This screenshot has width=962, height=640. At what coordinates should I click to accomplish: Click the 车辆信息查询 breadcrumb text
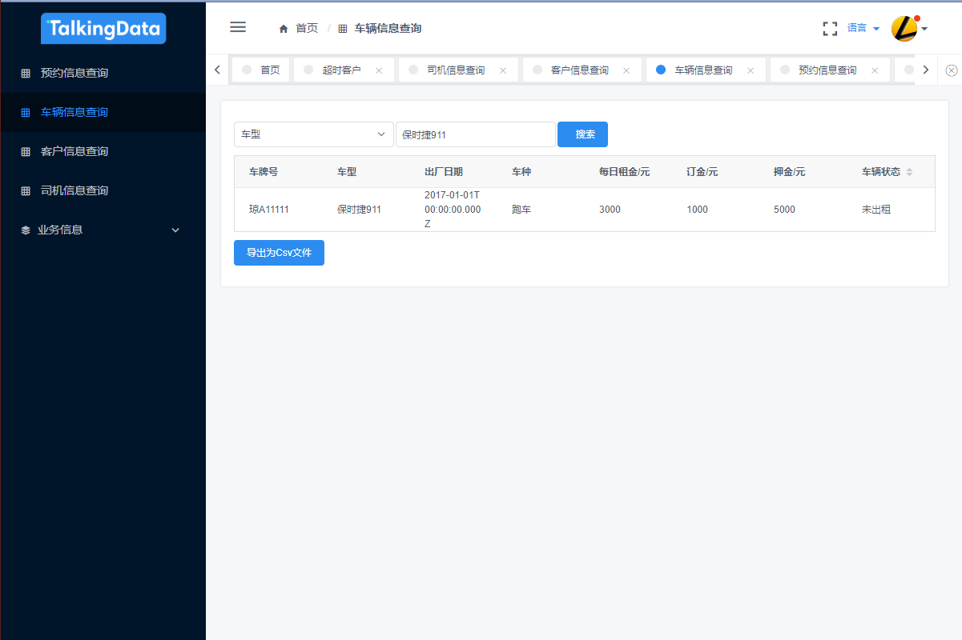[388, 29]
